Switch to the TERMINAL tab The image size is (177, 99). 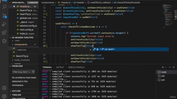(47, 67)
